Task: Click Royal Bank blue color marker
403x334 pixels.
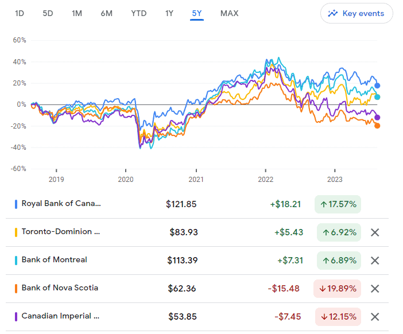Action: click(16, 204)
